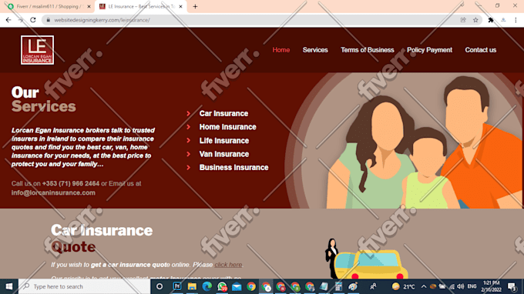Reload the page with the refresh icon

[32, 20]
